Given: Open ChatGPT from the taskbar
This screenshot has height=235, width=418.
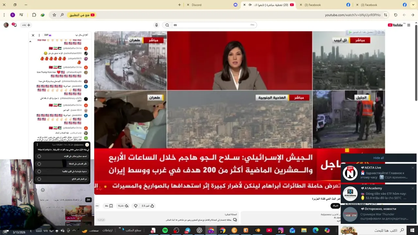Looking at the screenshot, I should [200, 230].
